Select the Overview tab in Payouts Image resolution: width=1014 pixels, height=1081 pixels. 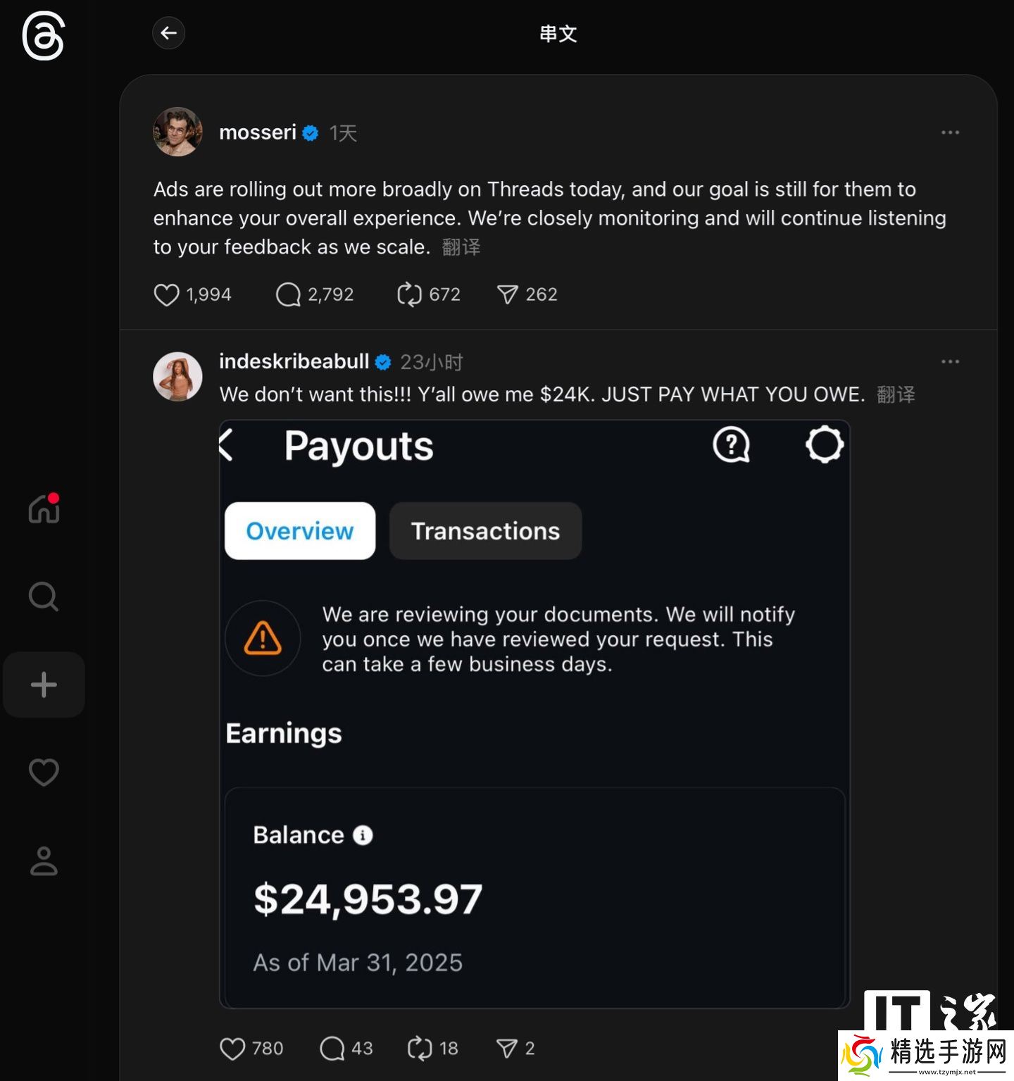(x=300, y=531)
